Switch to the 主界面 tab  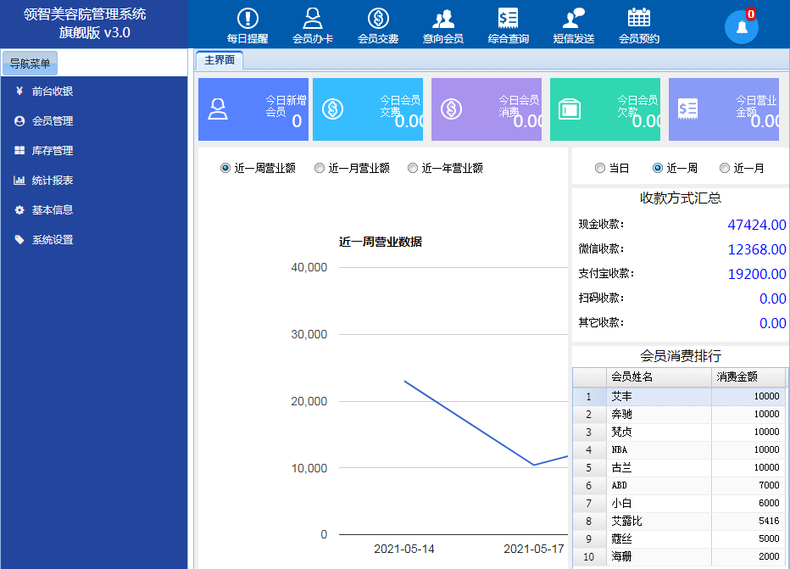(220, 60)
